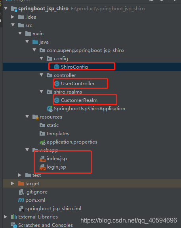Select the templates folder
The width and height of the screenshot is (181, 228).
[x=58, y=134]
